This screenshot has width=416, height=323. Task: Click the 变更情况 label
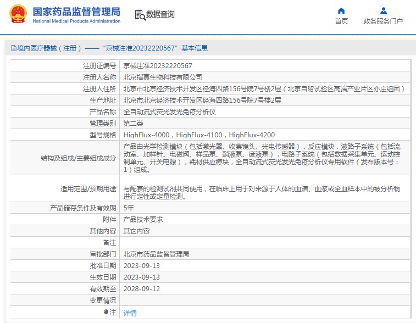point(103,300)
